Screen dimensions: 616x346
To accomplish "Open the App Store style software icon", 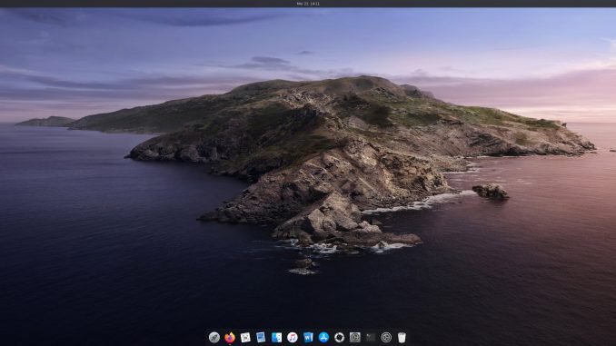I will [323, 337].
